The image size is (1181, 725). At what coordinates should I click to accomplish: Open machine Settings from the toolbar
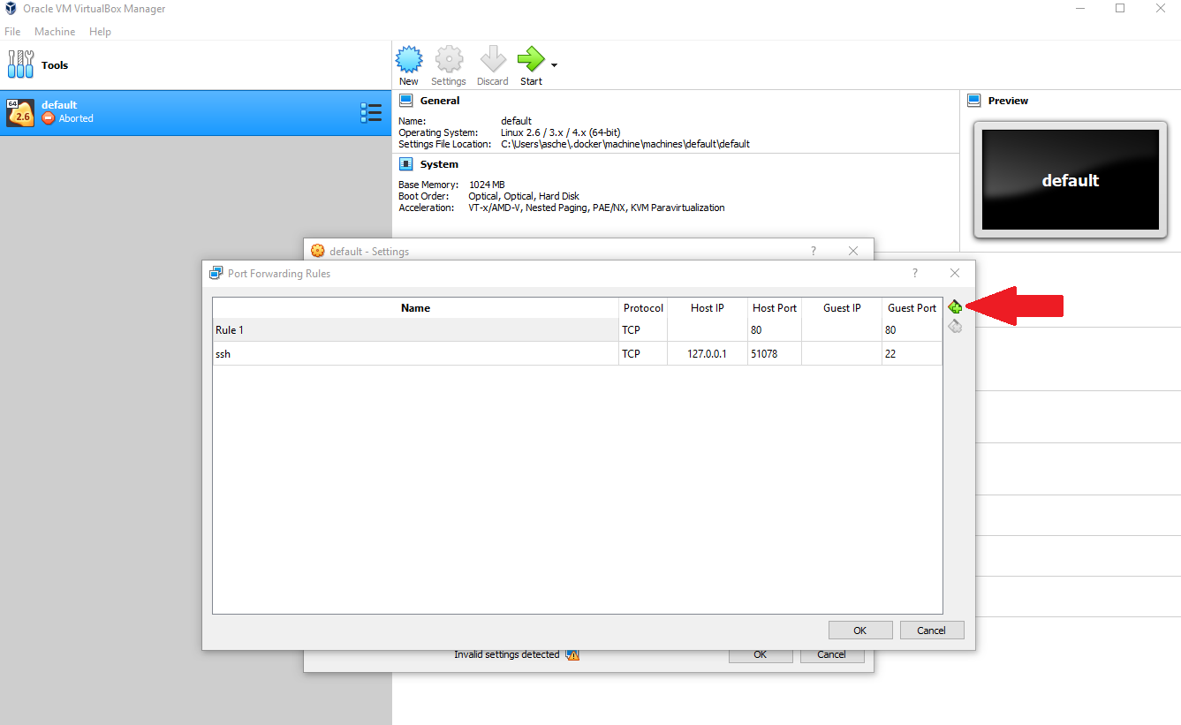tap(449, 66)
